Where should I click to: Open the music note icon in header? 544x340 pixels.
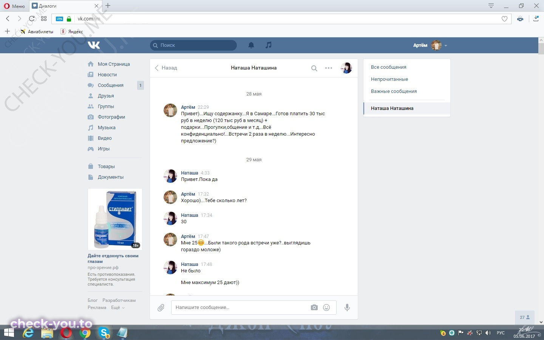[268, 45]
